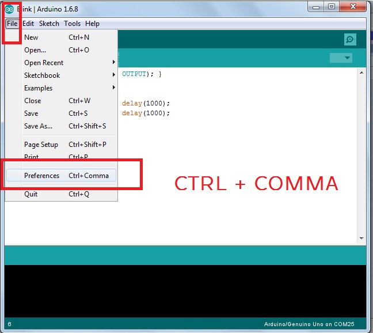Open the tab options dropdown arrow
The height and width of the screenshot is (333, 373).
click(x=341, y=58)
